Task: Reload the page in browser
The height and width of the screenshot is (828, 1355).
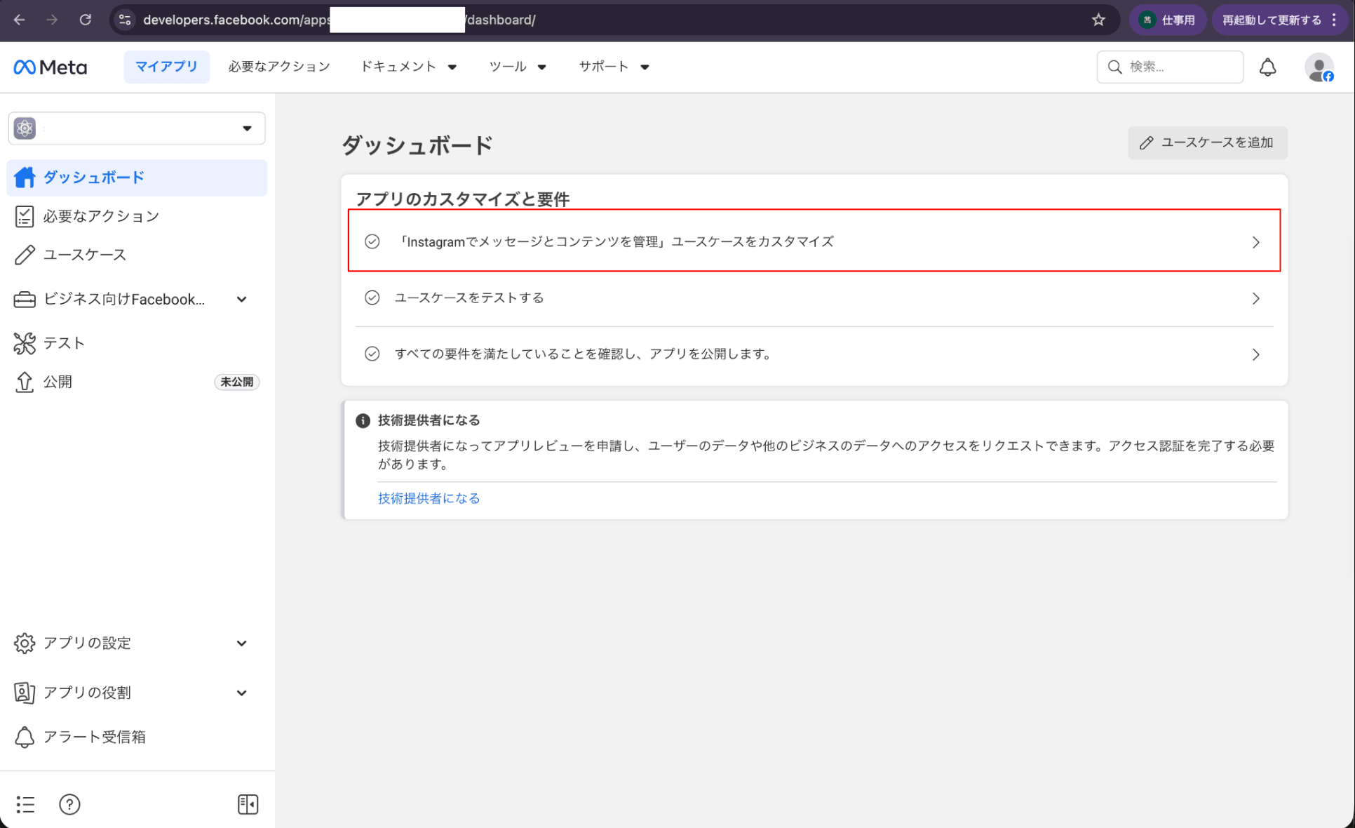Action: [86, 20]
